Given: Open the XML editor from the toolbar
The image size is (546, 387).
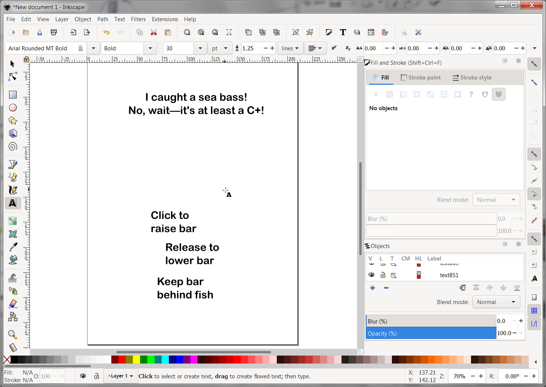Looking at the screenshot, I should coord(371,32).
